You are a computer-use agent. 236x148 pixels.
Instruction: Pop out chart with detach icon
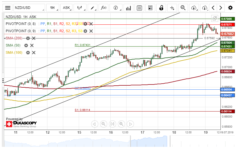tap(215, 18)
